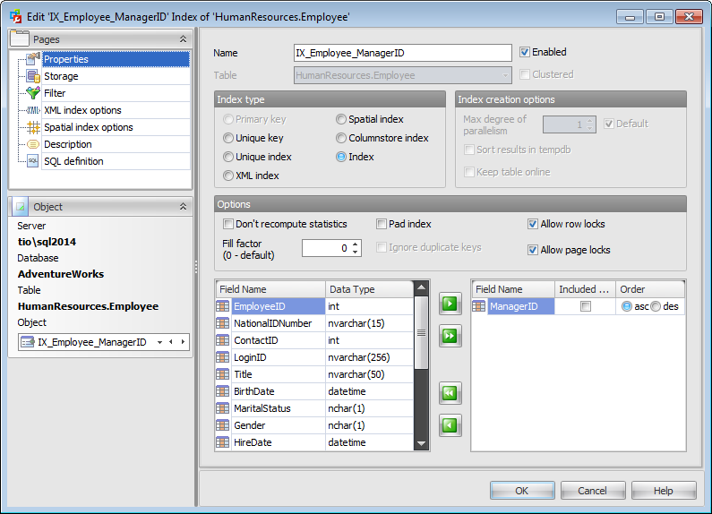Open the Spatial index options page
Image resolution: width=712 pixels, height=514 pixels.
coord(88,127)
